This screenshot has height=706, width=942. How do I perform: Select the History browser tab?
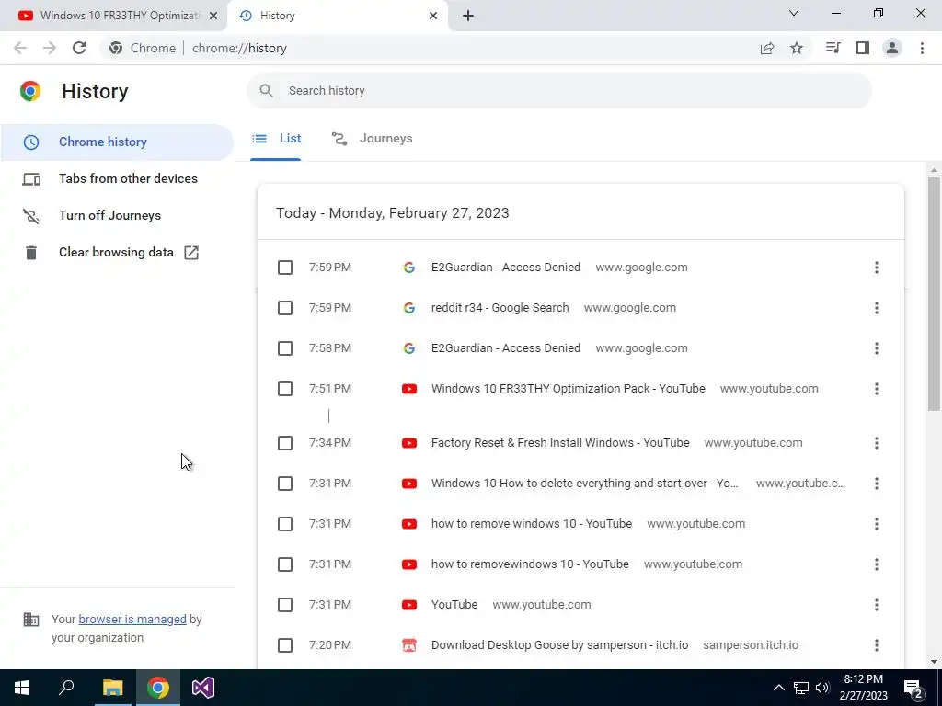(x=337, y=16)
